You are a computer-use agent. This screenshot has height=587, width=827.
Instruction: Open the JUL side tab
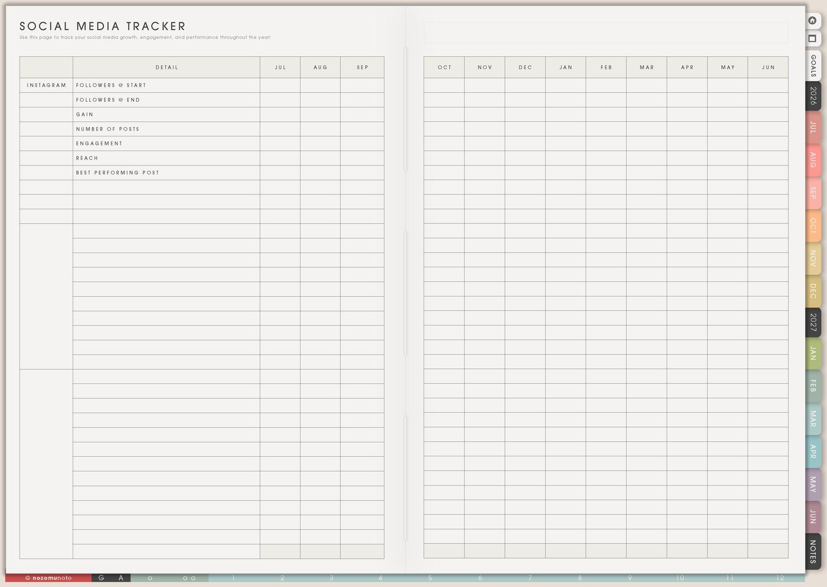coord(813,128)
